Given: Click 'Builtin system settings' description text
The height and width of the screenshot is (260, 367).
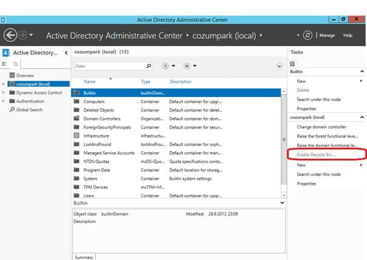Looking at the screenshot, I should pyautogui.click(x=190, y=179).
